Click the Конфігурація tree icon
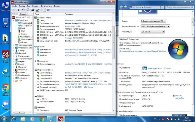 16,75
